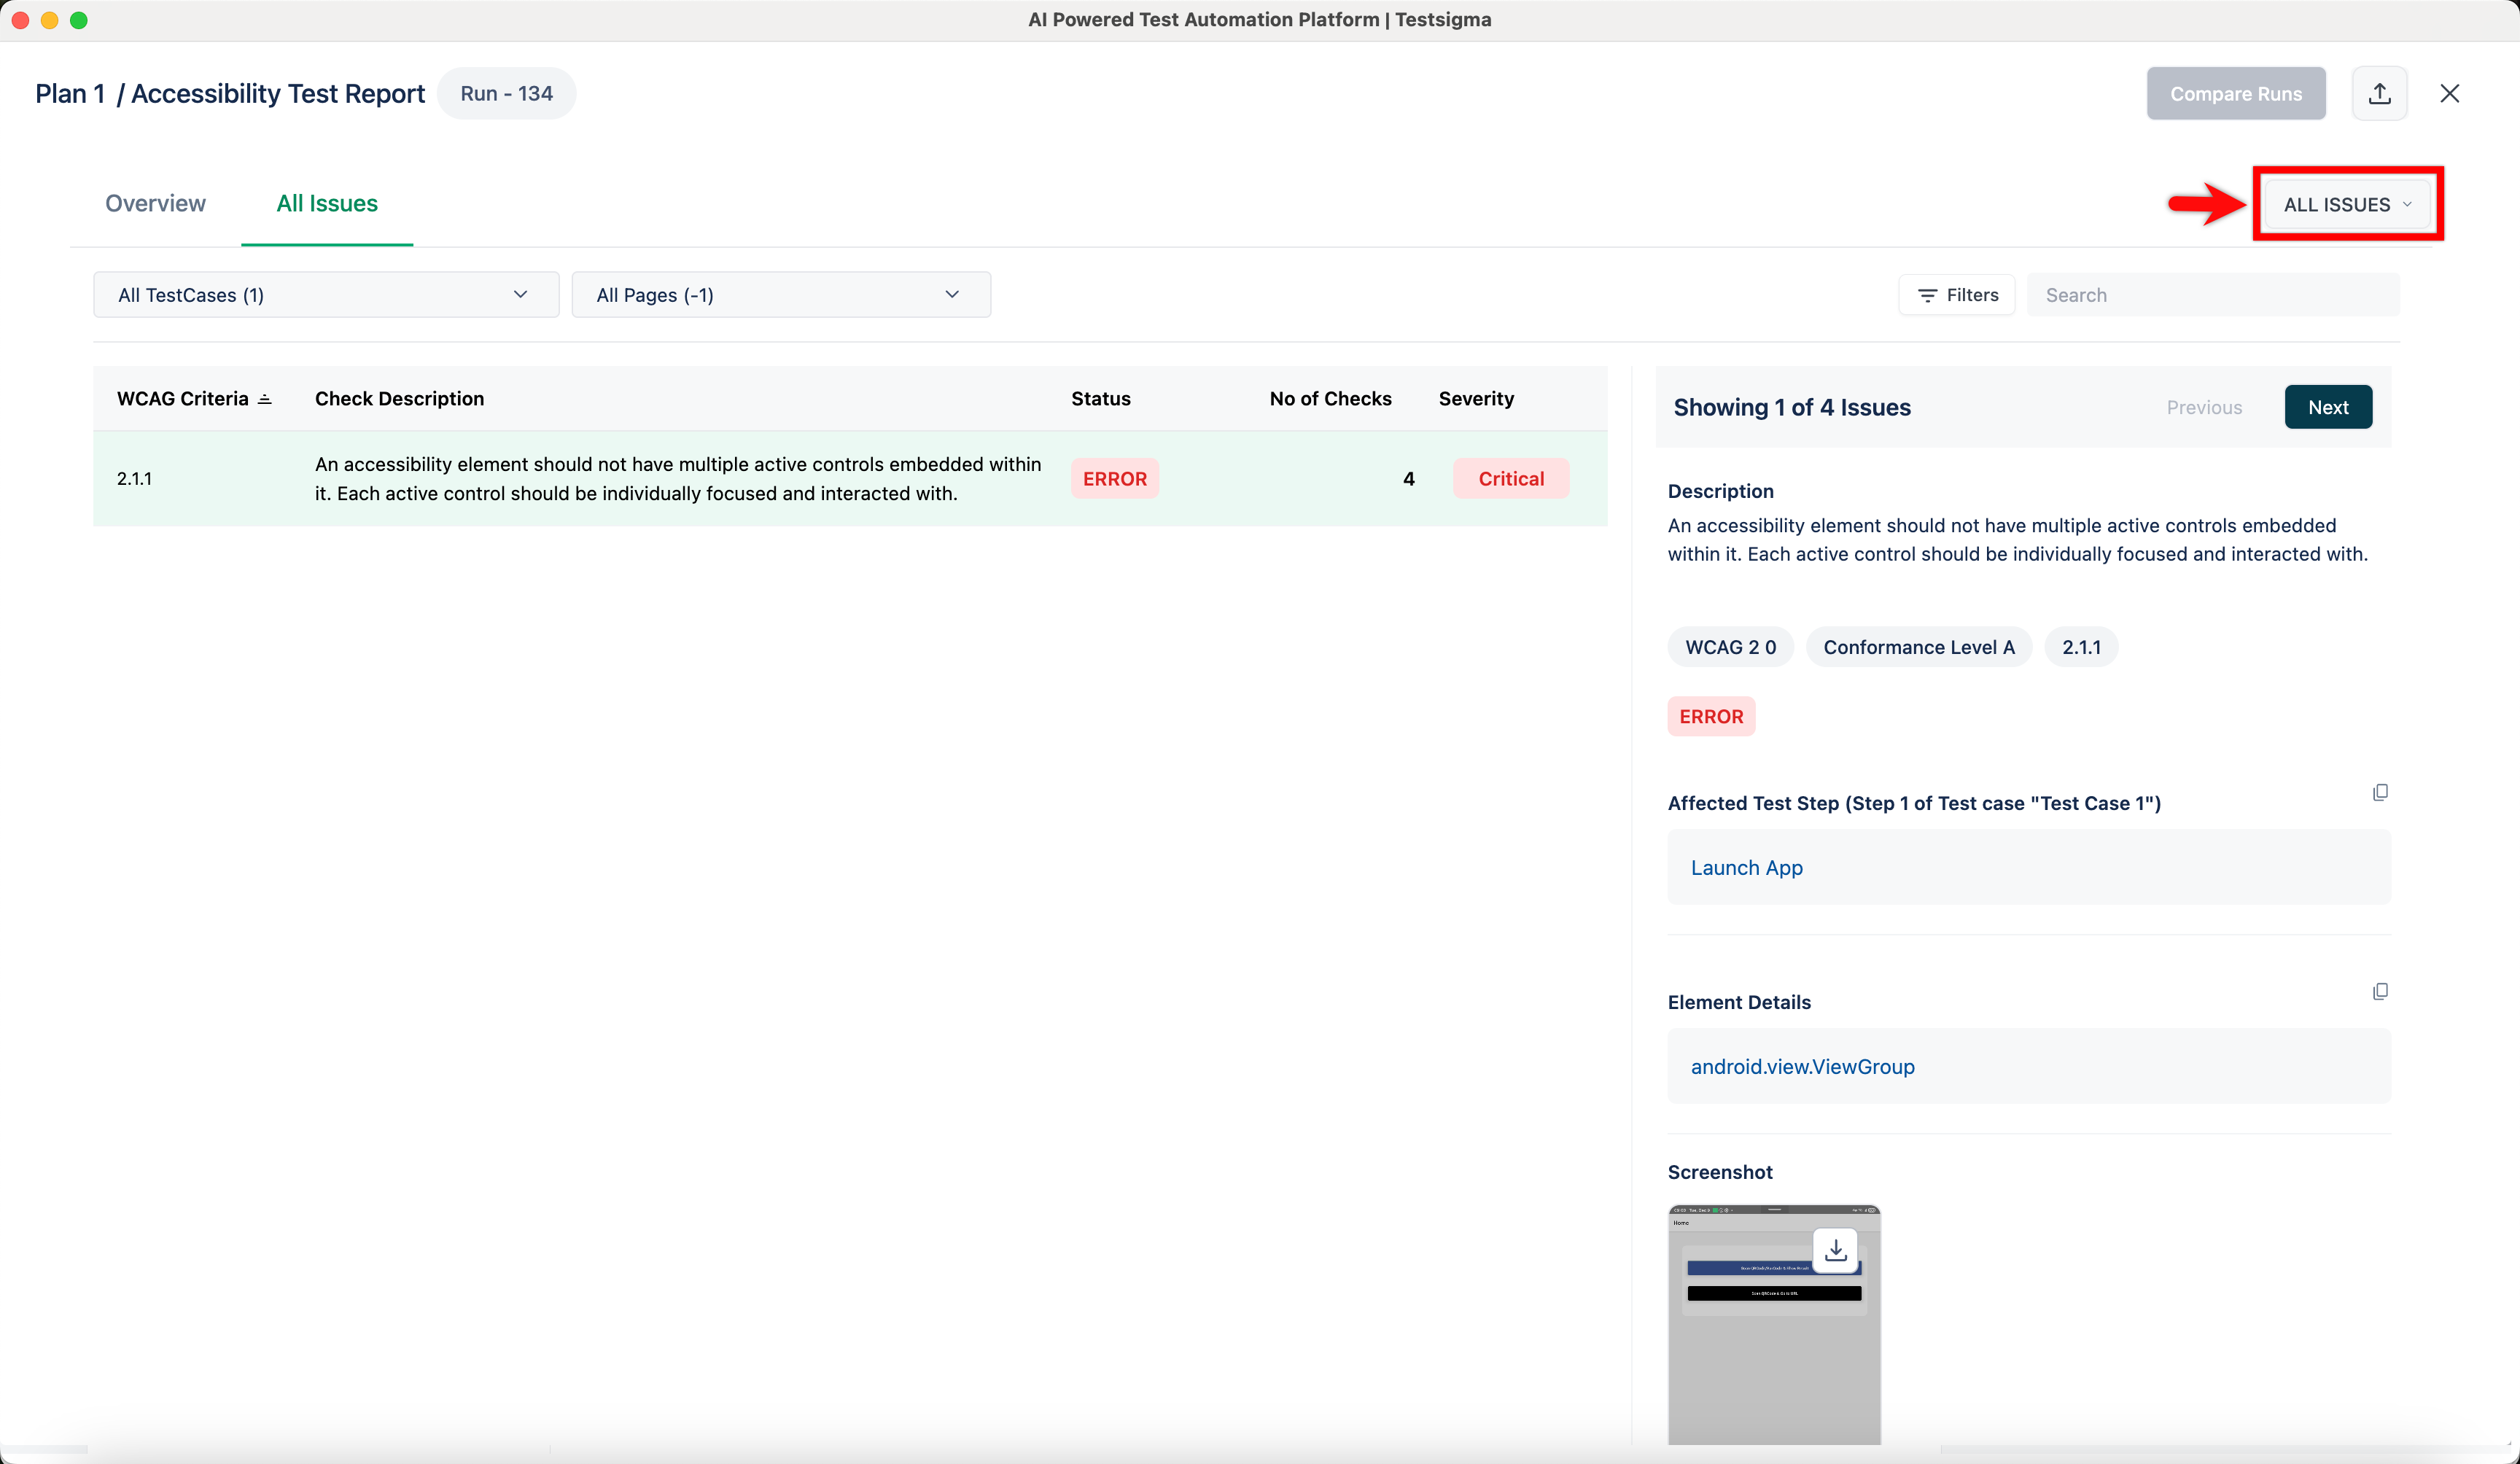Click the Compare Runs button
Viewport: 2520px width, 1464px height.
pos(2236,93)
